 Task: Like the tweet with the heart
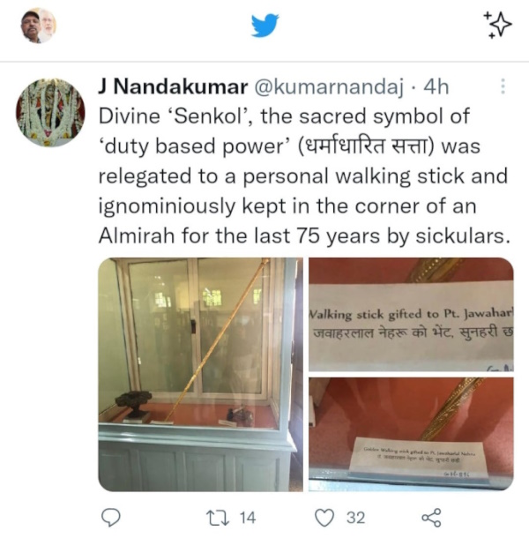(326, 516)
